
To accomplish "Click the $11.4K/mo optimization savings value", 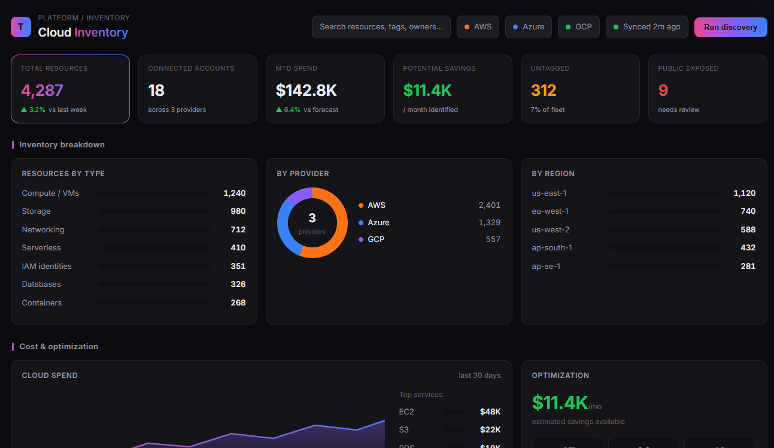I will tap(566, 403).
